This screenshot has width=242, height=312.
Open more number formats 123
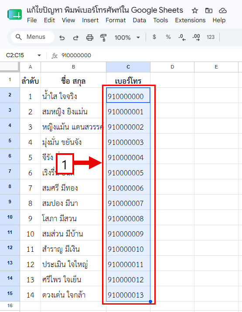coord(211,37)
